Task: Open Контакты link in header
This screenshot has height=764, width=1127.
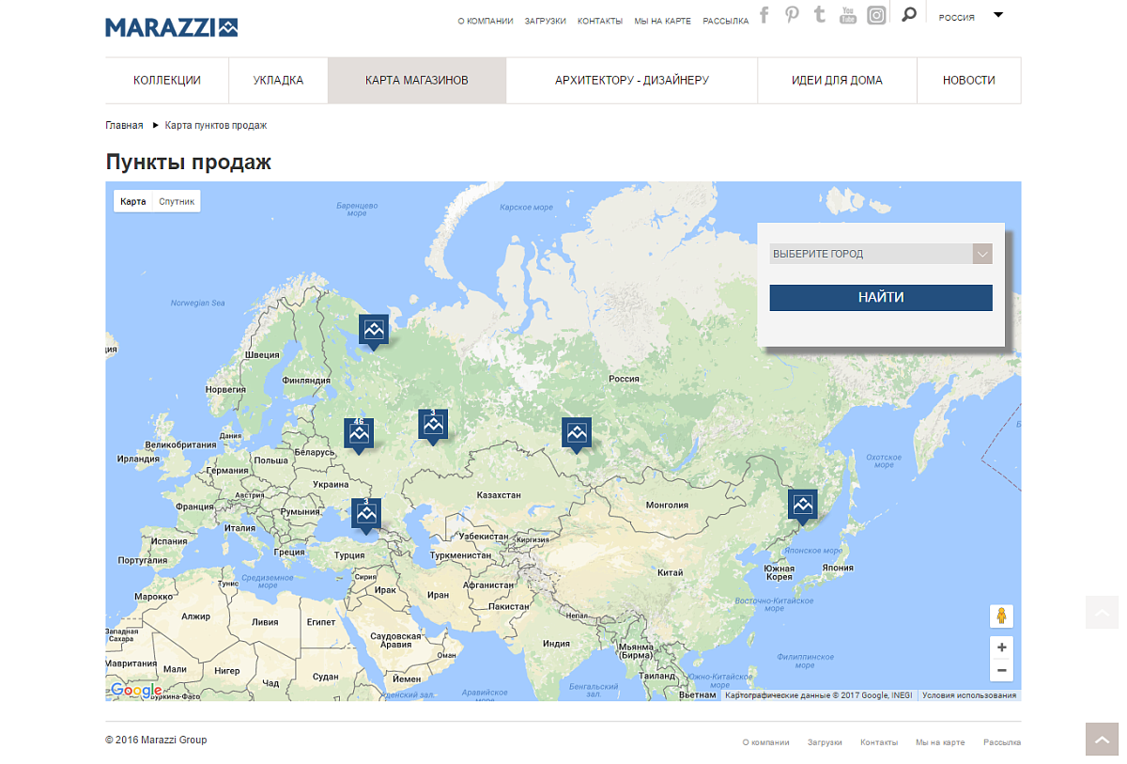Action: point(600,21)
